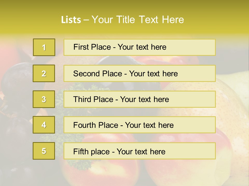Viewport: 249px width, 186px height.
Task: Click the dark grapes in the background
Action: (x=16, y=78)
